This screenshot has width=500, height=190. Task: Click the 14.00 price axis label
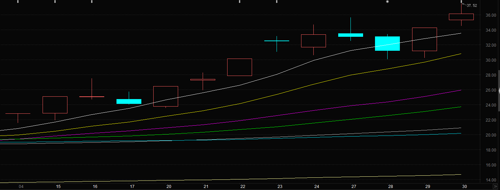click(490, 180)
